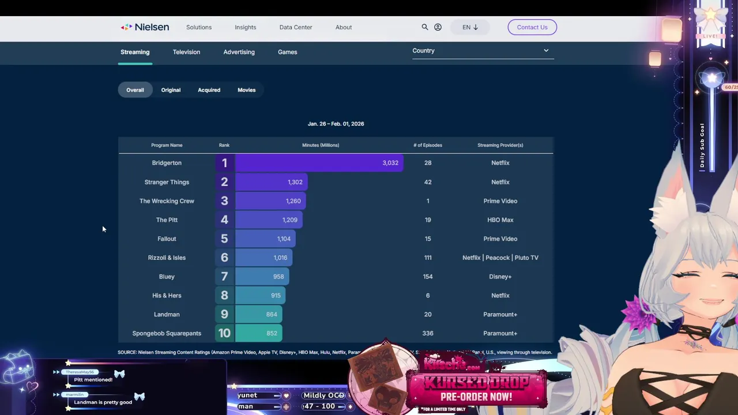Click the Jan. 26 – Feb. 01, 2026 date
The width and height of the screenshot is (738, 415).
pyautogui.click(x=336, y=124)
